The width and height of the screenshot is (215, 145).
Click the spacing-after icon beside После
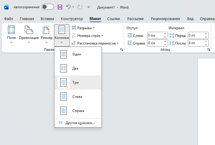(172, 43)
